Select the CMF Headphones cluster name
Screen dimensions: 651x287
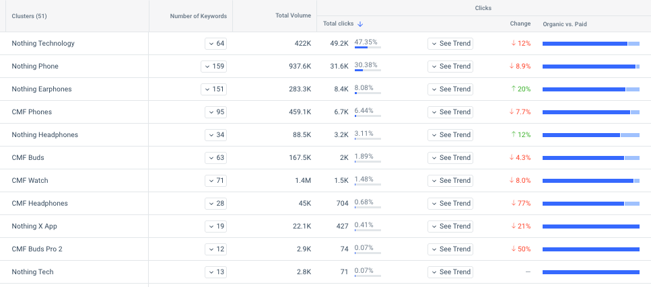tap(40, 203)
